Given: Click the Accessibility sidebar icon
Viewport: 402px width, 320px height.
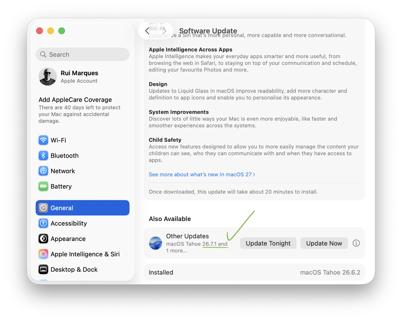Looking at the screenshot, I should pyautogui.click(x=43, y=223).
